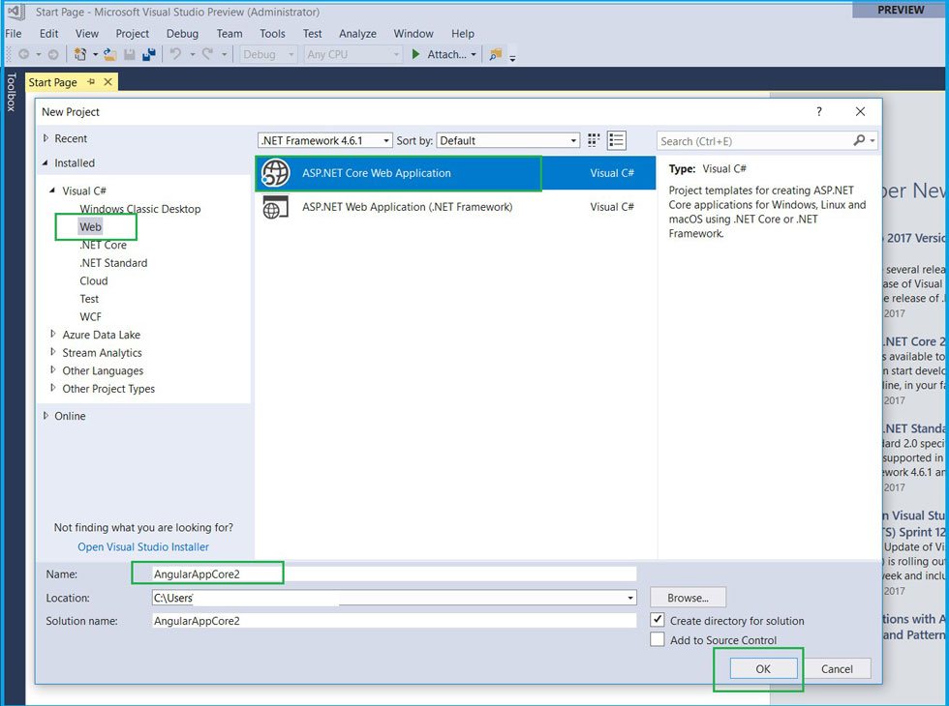
Task: Open the Tools menu
Action: (x=272, y=33)
